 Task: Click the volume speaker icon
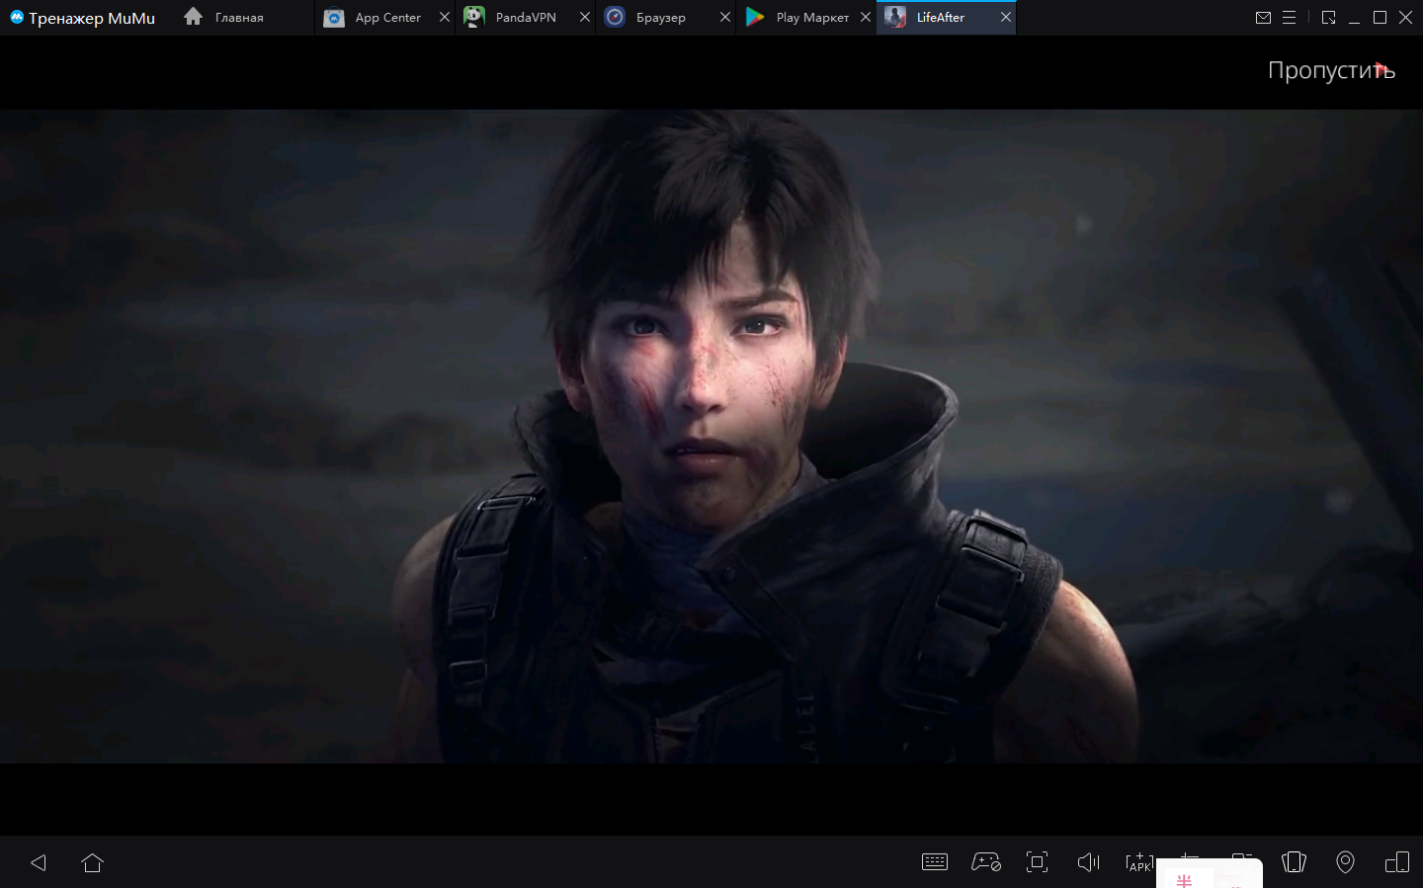(x=1088, y=862)
